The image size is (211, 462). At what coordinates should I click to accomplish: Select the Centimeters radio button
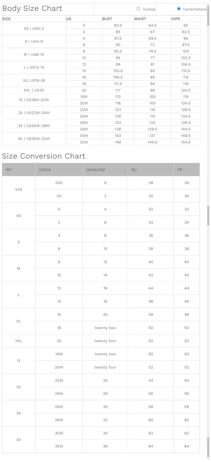(x=179, y=9)
